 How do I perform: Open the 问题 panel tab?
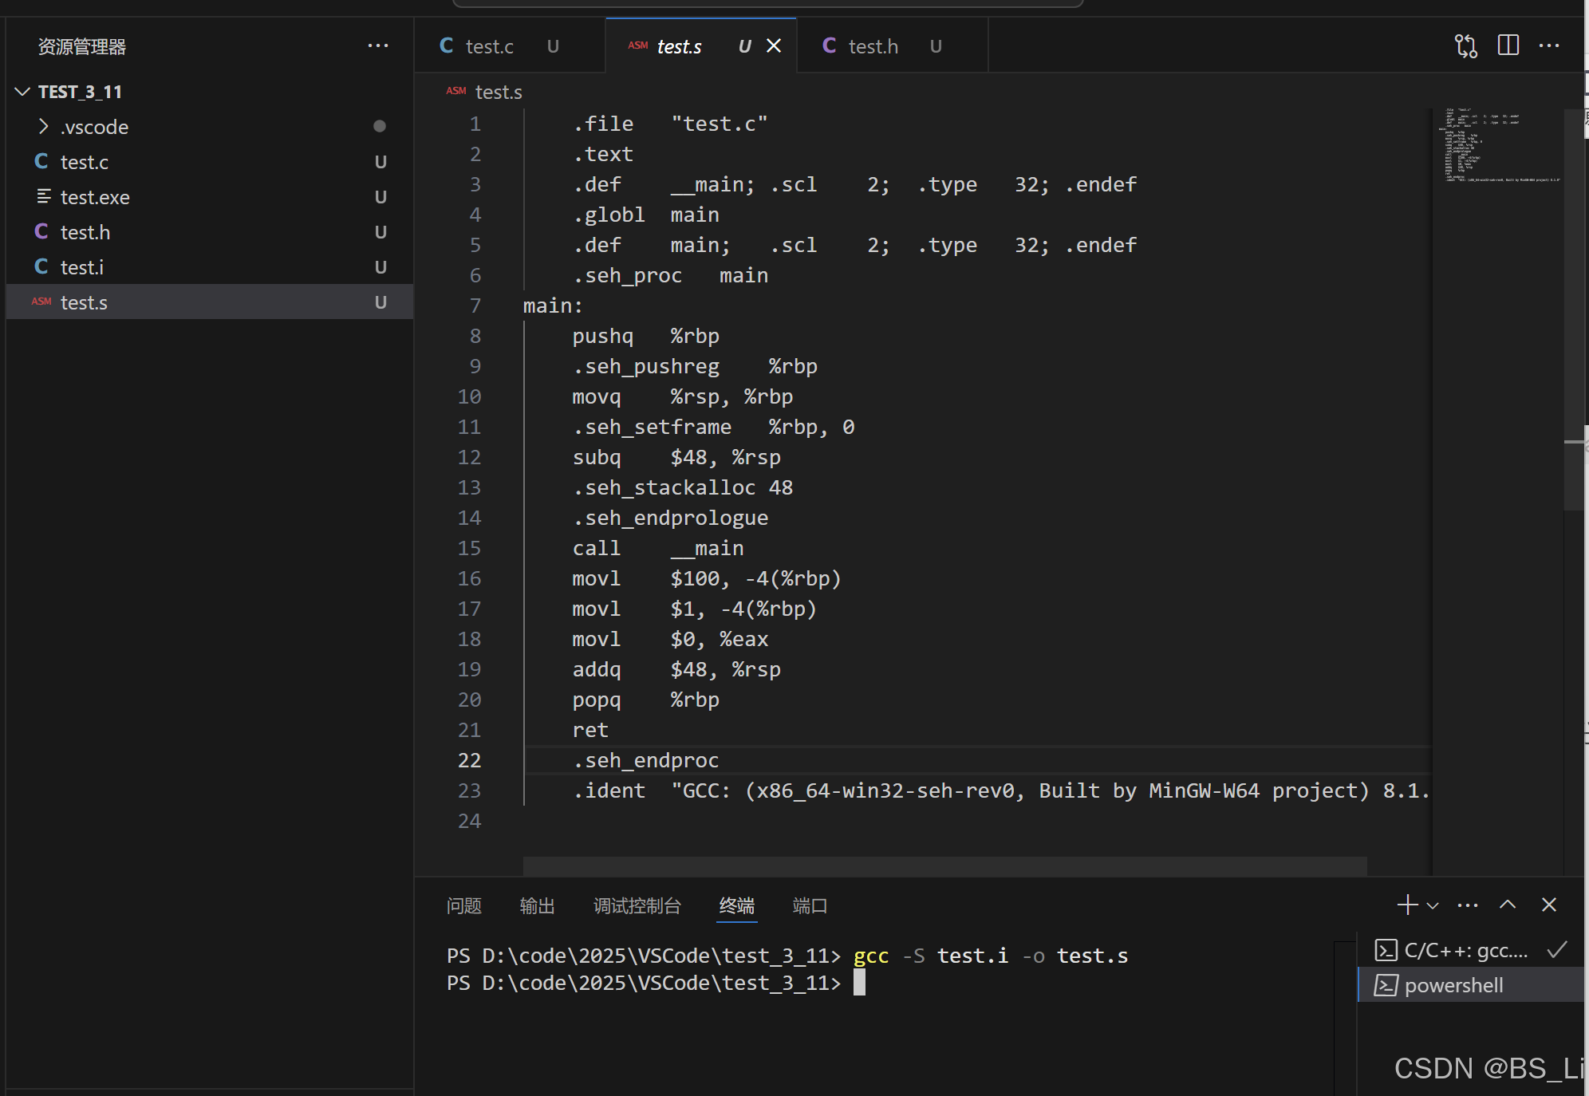point(463,906)
